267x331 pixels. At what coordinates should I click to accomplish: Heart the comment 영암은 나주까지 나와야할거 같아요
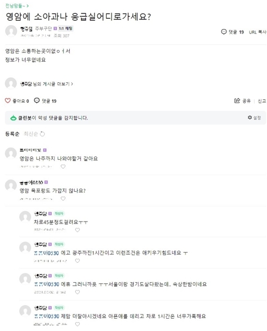pyautogui.click(x=63, y=166)
